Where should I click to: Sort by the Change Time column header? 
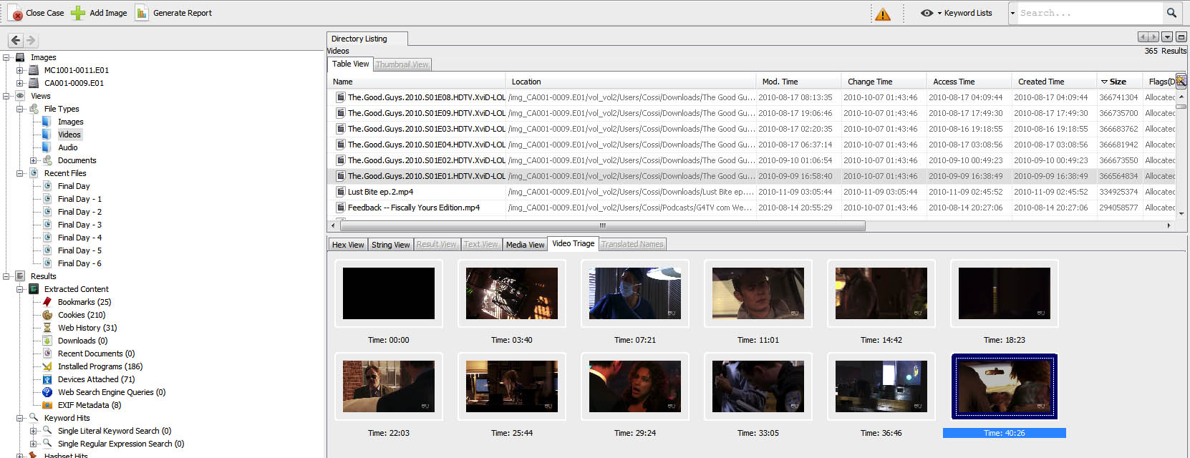(884, 82)
